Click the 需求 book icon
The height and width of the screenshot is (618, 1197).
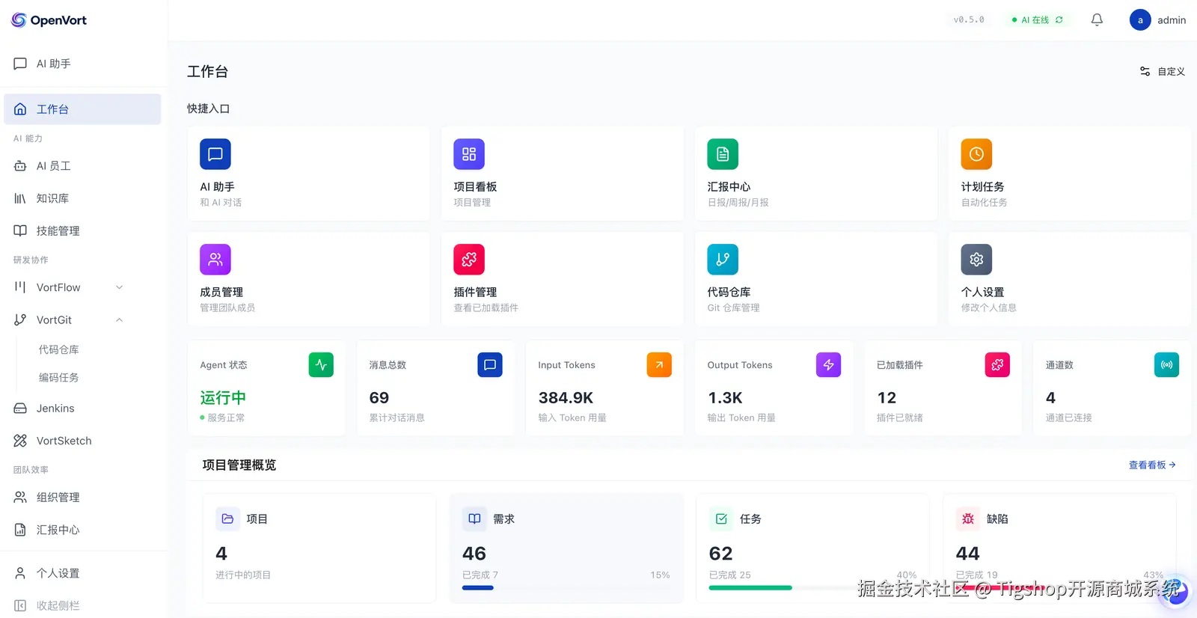474,518
